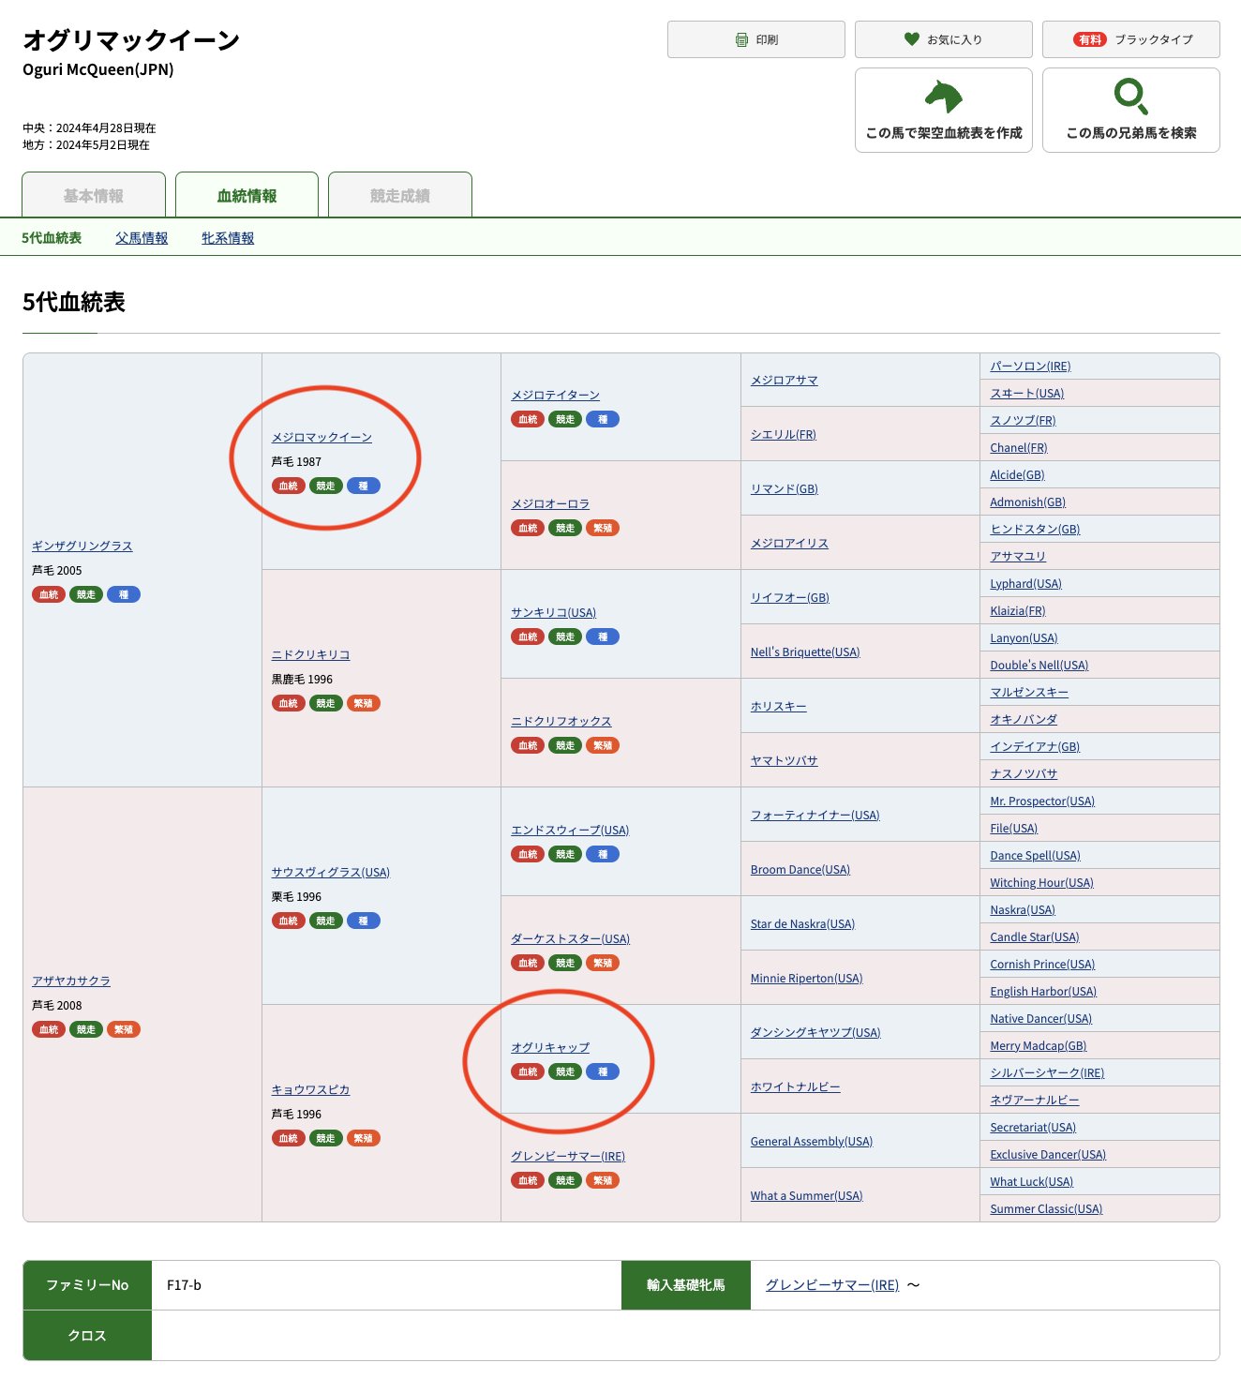Open the 種 badge for エンドスウィープ(USA)
This screenshot has height=1378, width=1241.
click(x=603, y=854)
